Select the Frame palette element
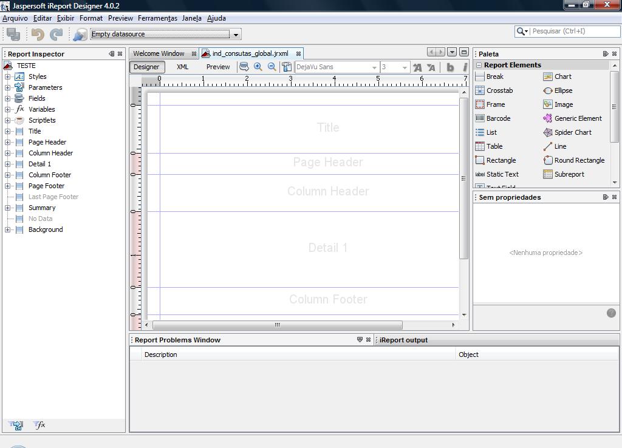Screen dimensions: 622x448 click(x=490, y=104)
